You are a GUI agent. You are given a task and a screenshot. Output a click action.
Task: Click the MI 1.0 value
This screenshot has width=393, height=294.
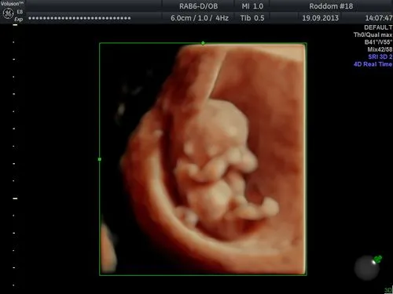point(252,6)
